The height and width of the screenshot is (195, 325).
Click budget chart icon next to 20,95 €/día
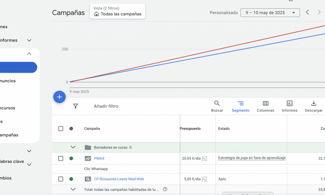tap(204, 158)
